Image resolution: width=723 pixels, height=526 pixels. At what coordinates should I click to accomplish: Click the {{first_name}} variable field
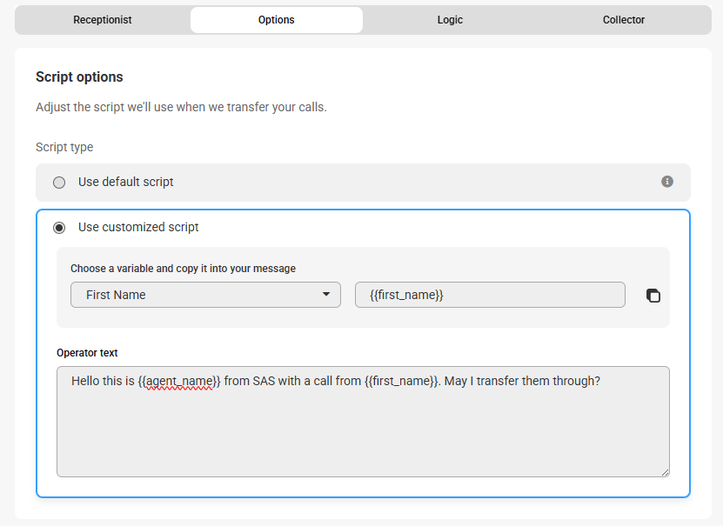(490, 295)
